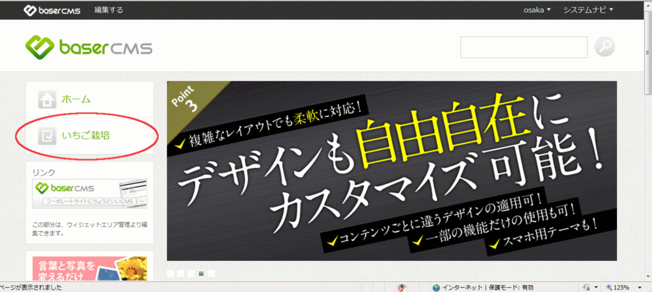
Task: Click the main slider image デザインも自由自在に
Action: point(392,170)
